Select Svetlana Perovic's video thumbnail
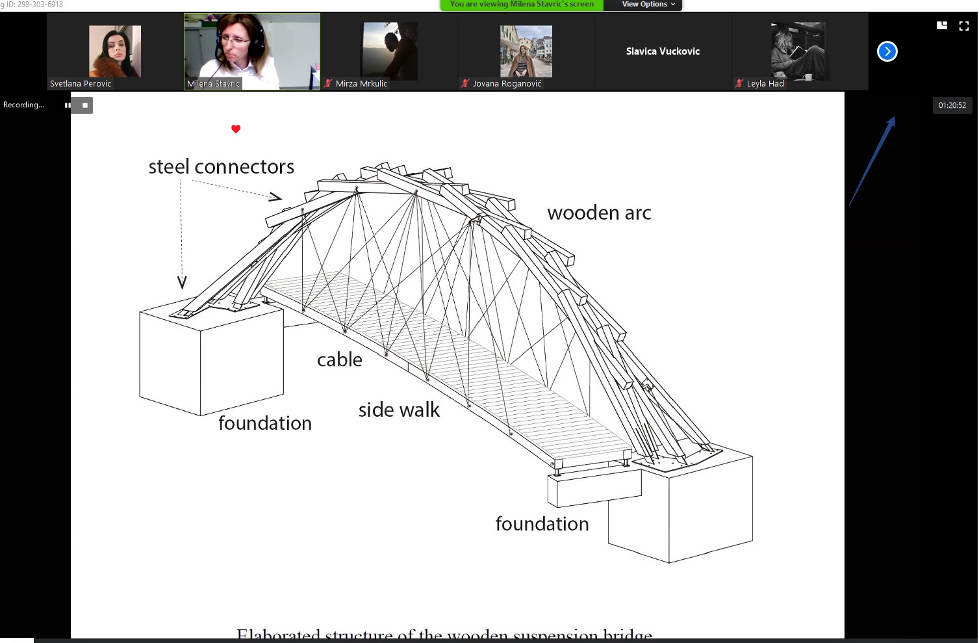The image size is (979, 643). point(114,51)
